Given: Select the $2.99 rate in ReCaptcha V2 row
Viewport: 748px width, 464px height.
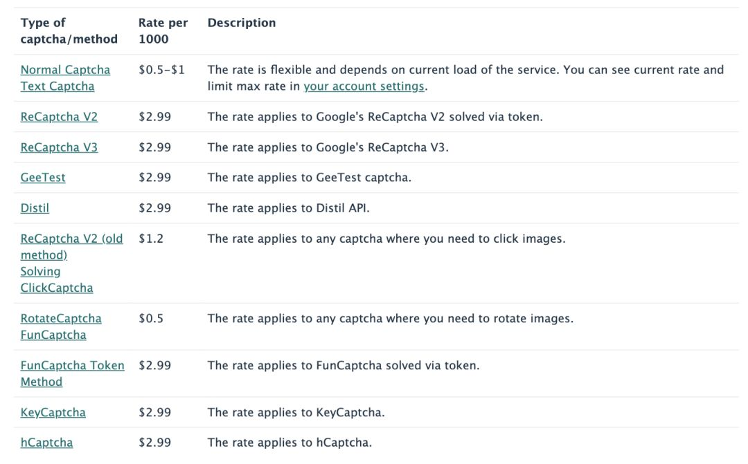Looking at the screenshot, I should point(154,117).
